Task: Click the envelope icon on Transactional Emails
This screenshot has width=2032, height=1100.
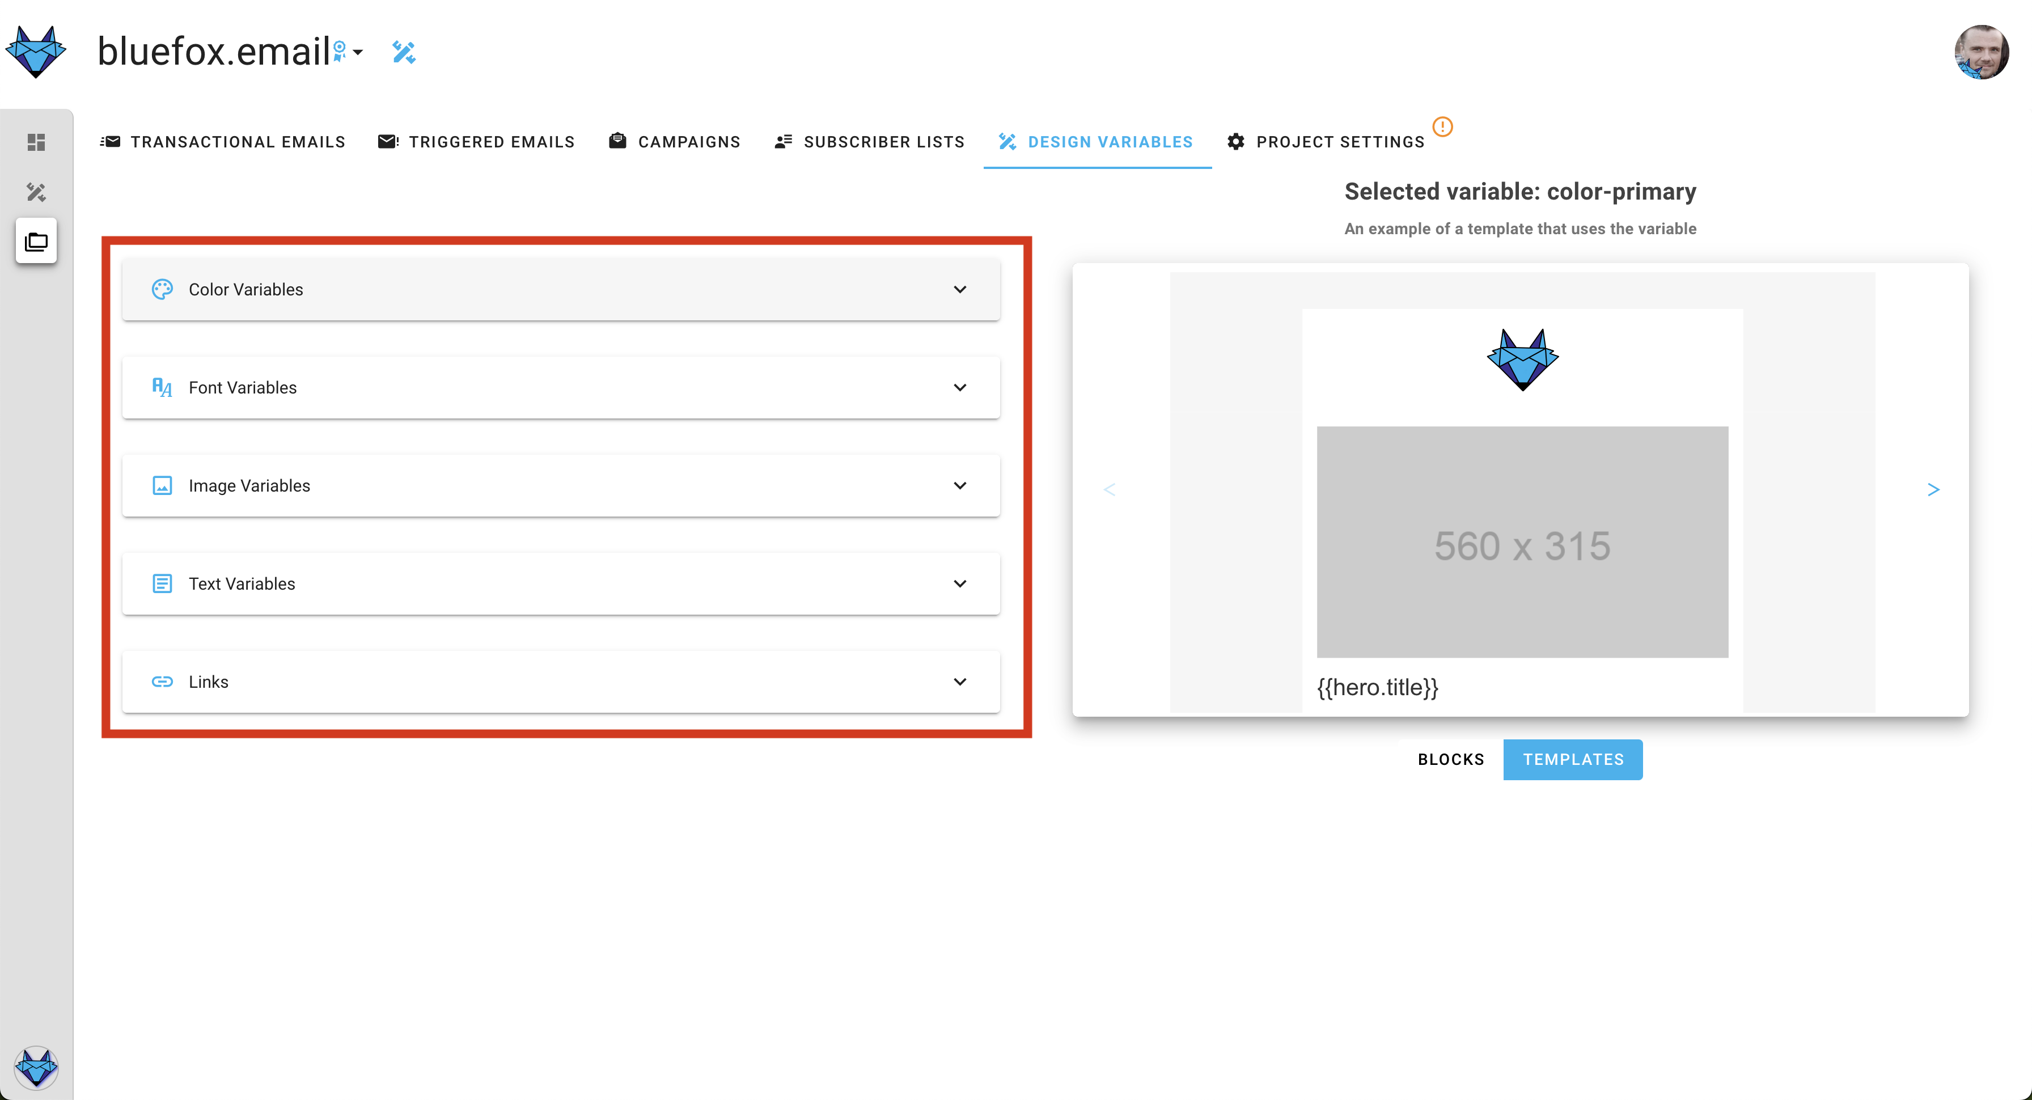Action: point(111,141)
